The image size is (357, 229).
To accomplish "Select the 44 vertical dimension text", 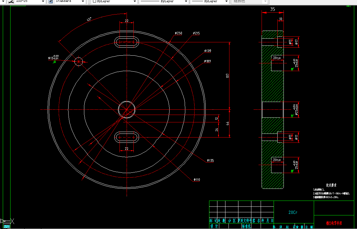I will pos(228,123).
